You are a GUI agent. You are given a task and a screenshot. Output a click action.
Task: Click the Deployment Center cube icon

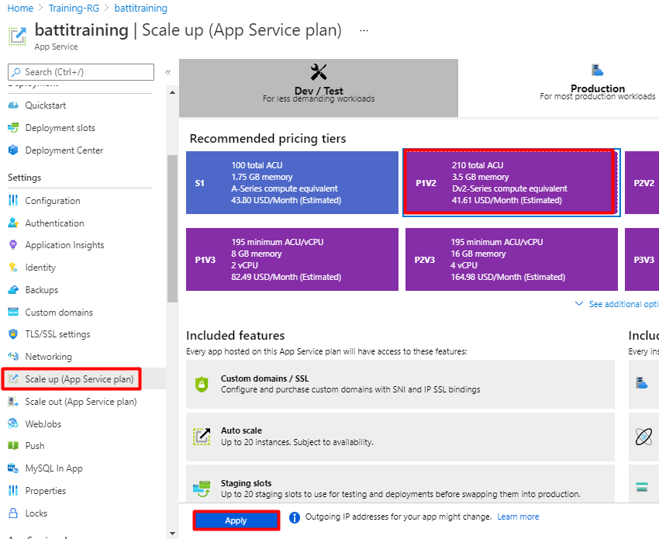pos(13,150)
